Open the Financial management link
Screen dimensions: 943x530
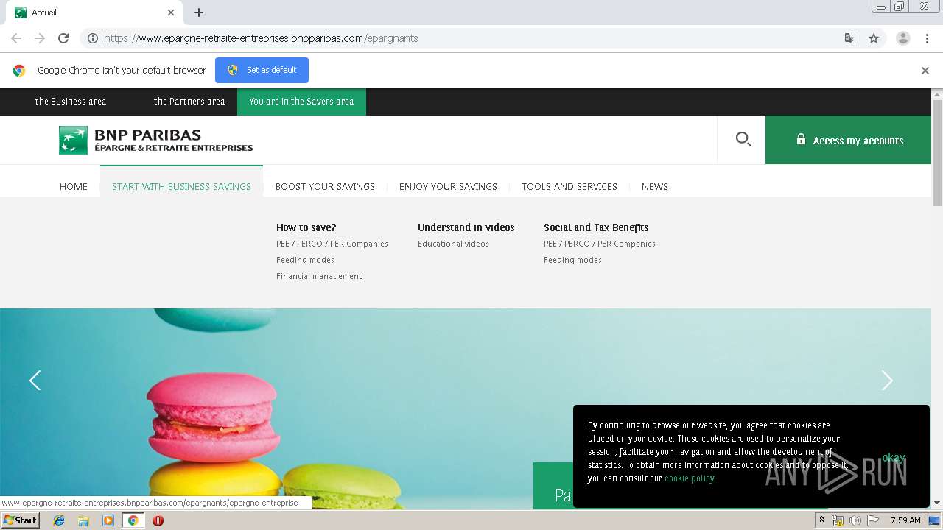(319, 276)
